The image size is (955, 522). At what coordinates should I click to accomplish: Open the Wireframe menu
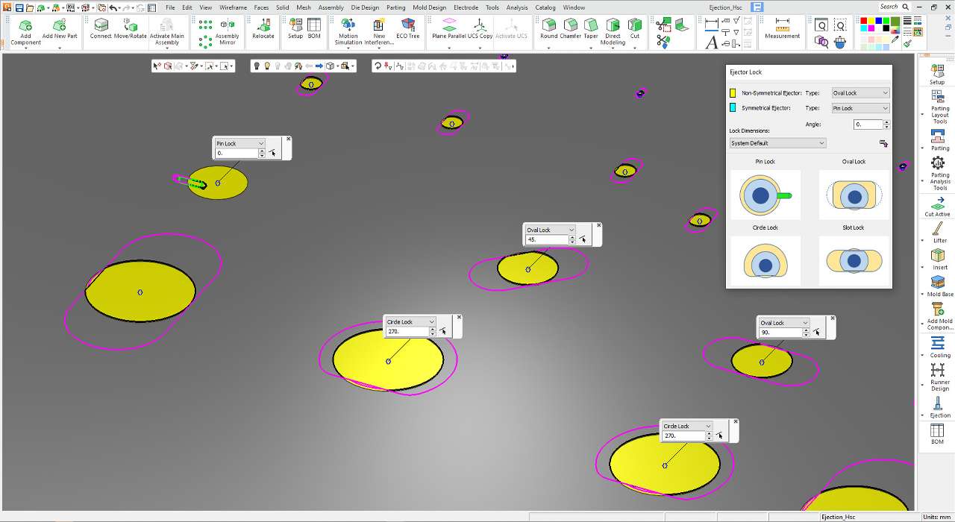point(233,7)
